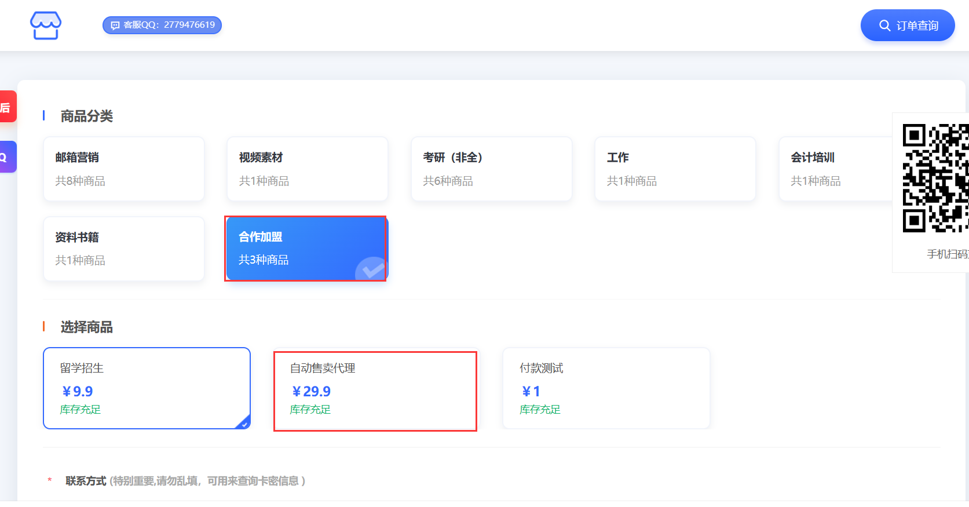
Task: Select the 自动售卖代理 product
Action: click(375, 388)
